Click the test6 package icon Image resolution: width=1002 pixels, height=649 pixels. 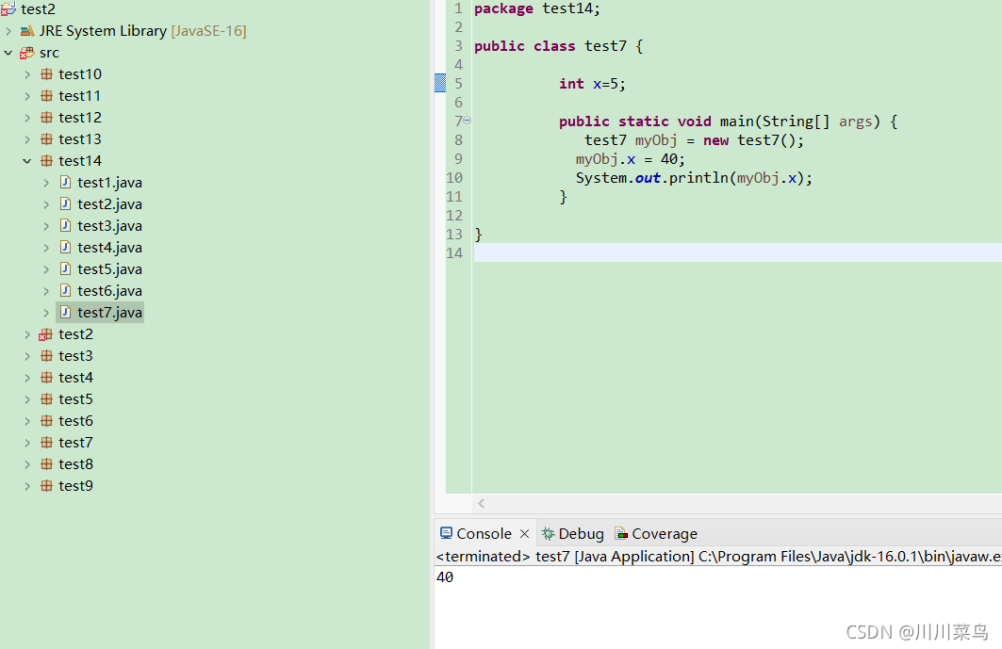46,421
